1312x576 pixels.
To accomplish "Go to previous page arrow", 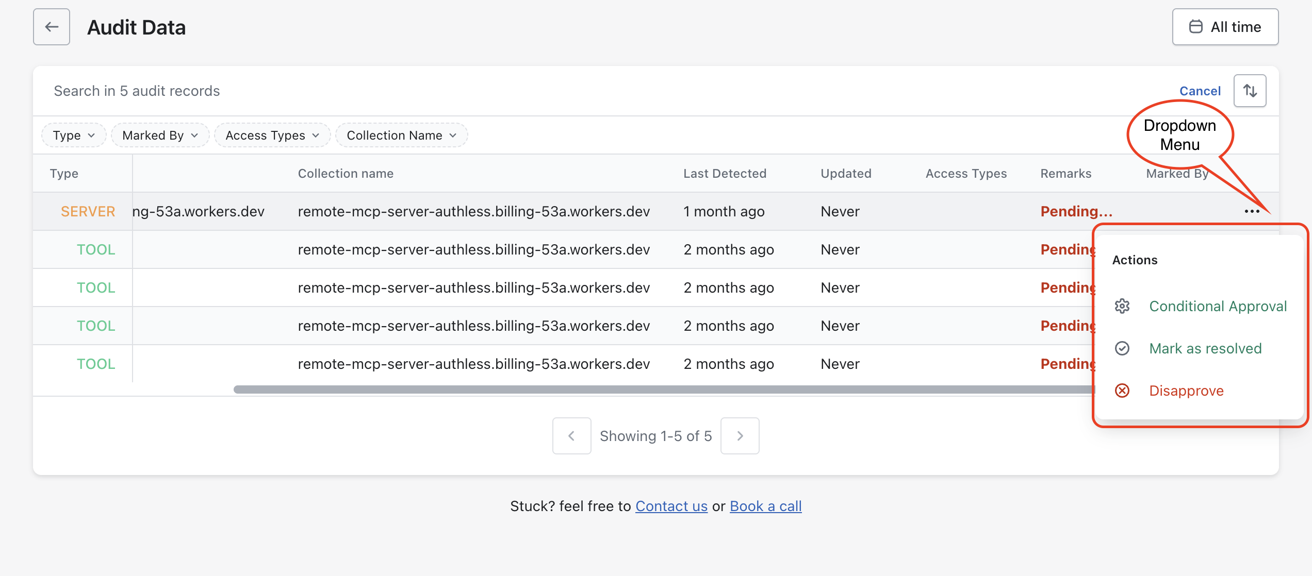I will 571,436.
